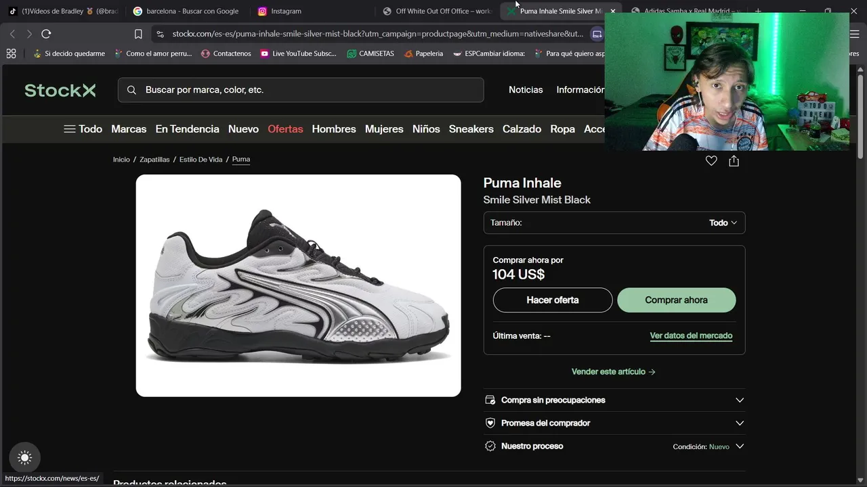Viewport: 867px width, 487px height.
Task: Close the Puma Inhale tab
Action: coord(613,11)
